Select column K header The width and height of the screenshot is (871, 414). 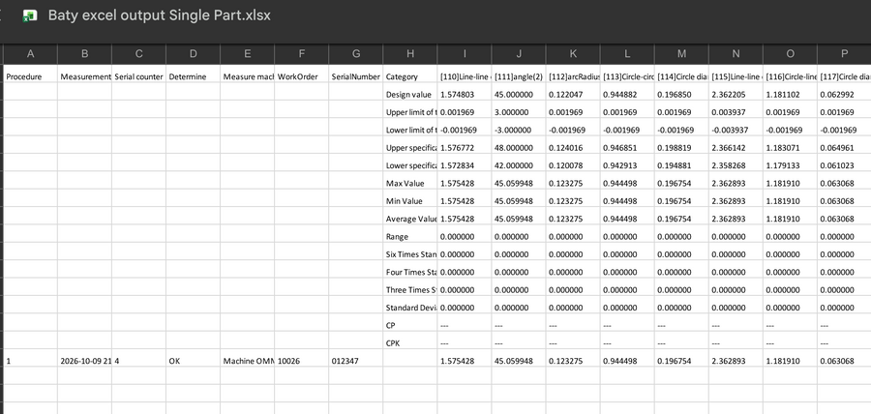coord(573,54)
